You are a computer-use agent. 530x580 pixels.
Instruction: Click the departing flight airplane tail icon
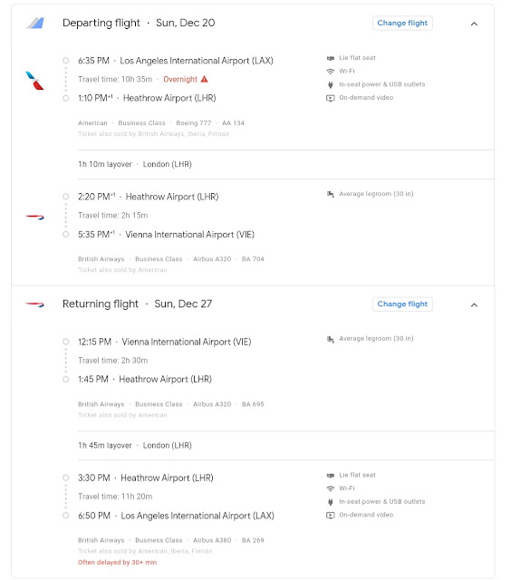(x=35, y=23)
